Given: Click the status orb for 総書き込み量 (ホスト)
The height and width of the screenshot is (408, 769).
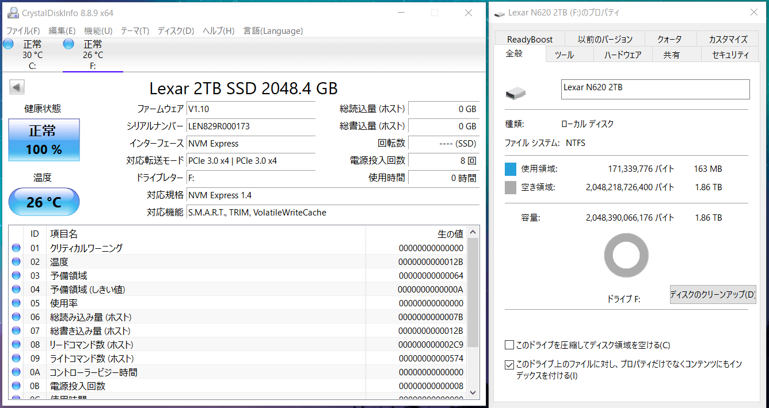Looking at the screenshot, I should [16, 331].
